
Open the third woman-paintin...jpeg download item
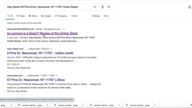[x=104, y=105]
